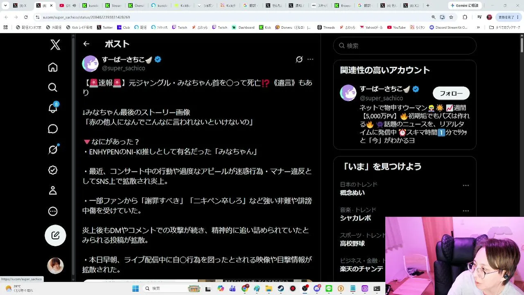This screenshot has width=524, height=295.
Task: Open the verified checkmark icon in left sidebar
Action: point(53,170)
